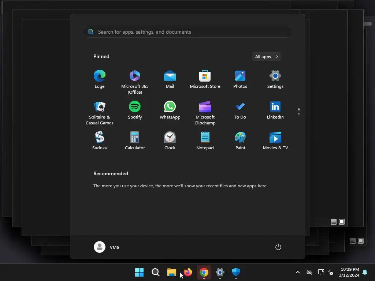The image size is (375, 281).
Task: Open the VM6 user account menu
Action: tap(107, 247)
